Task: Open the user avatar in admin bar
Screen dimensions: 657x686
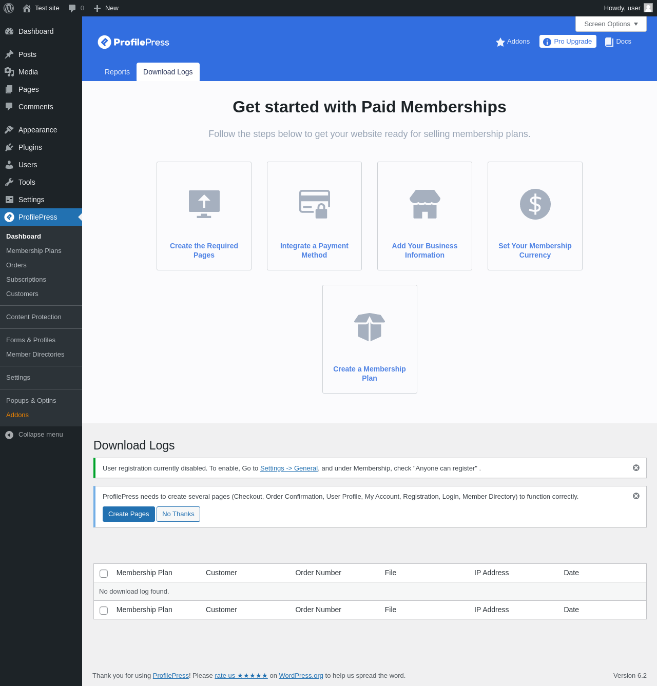Action: 648,8
